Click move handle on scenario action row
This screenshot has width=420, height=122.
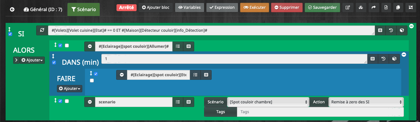(x=56, y=101)
